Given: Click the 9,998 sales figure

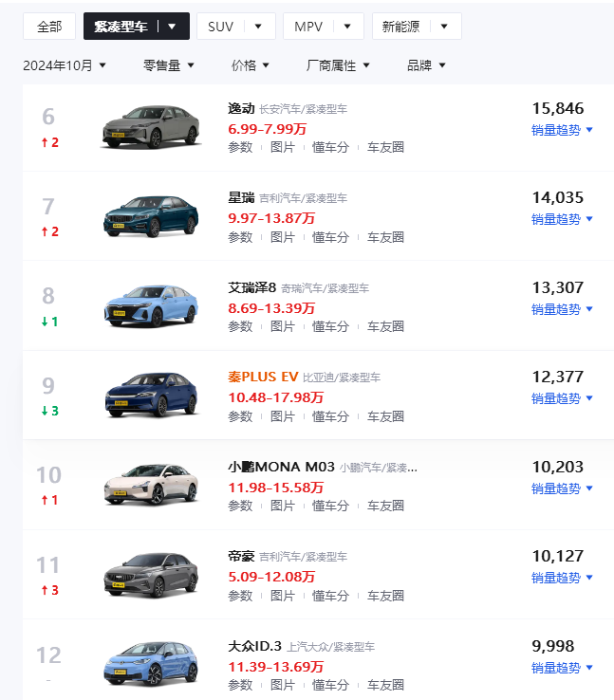Looking at the screenshot, I should [x=553, y=646].
